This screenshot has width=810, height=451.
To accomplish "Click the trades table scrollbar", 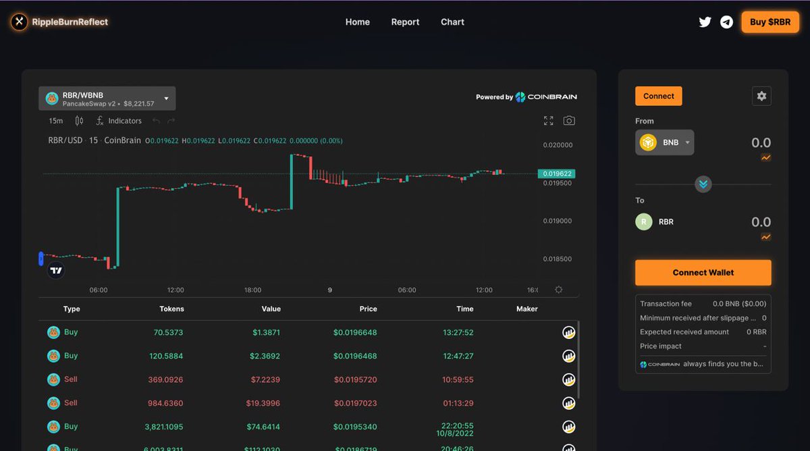I will pos(578,359).
